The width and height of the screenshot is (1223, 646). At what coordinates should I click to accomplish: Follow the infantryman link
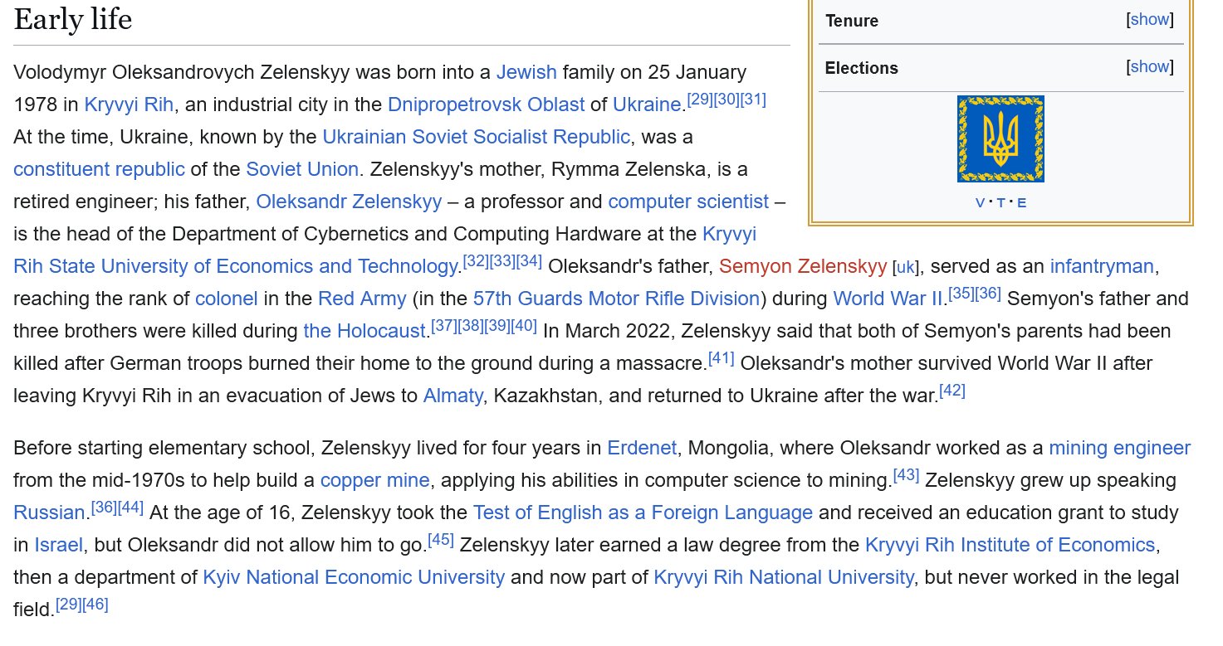[1102, 266]
